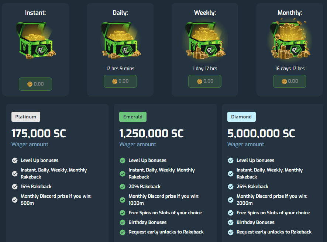327x242 pixels.
Task: Click the Diamond 25% Rakeback checkmark
Action: click(x=231, y=187)
